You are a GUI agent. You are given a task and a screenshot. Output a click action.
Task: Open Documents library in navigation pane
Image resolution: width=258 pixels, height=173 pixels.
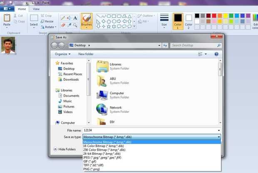click(x=69, y=95)
